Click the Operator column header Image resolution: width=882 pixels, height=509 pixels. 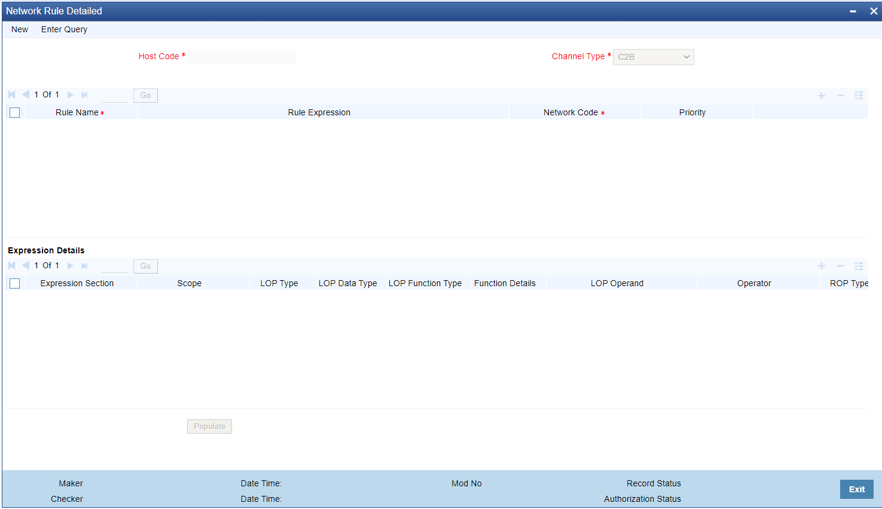point(754,283)
